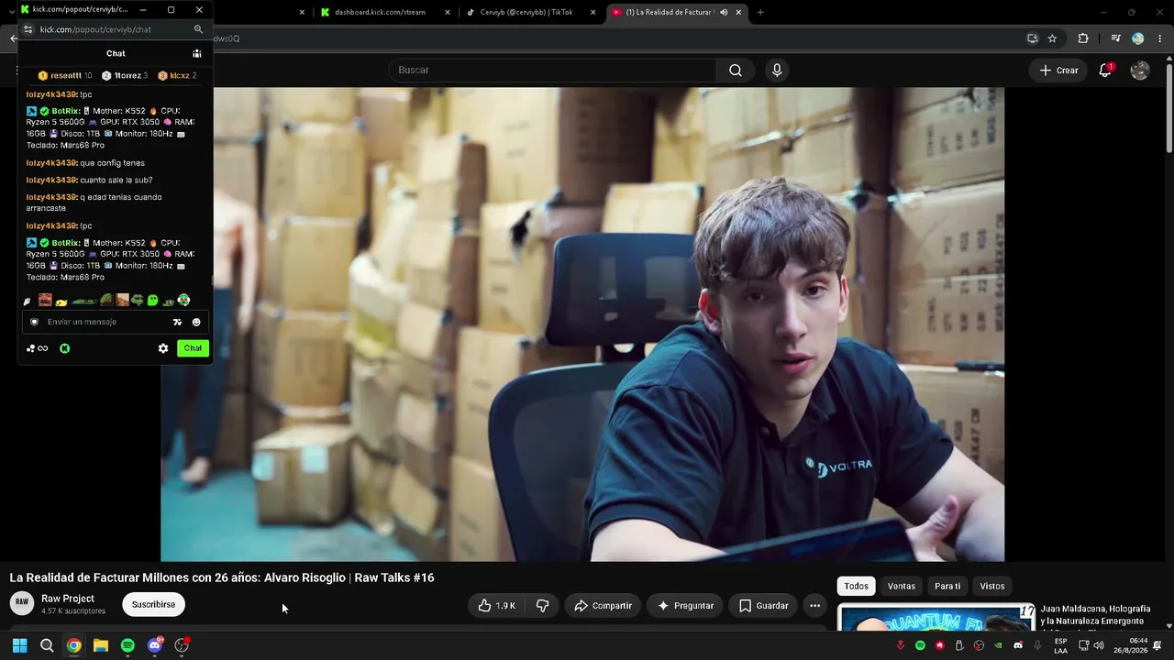
Task: Select the Ventas filter chip
Action: (902, 586)
